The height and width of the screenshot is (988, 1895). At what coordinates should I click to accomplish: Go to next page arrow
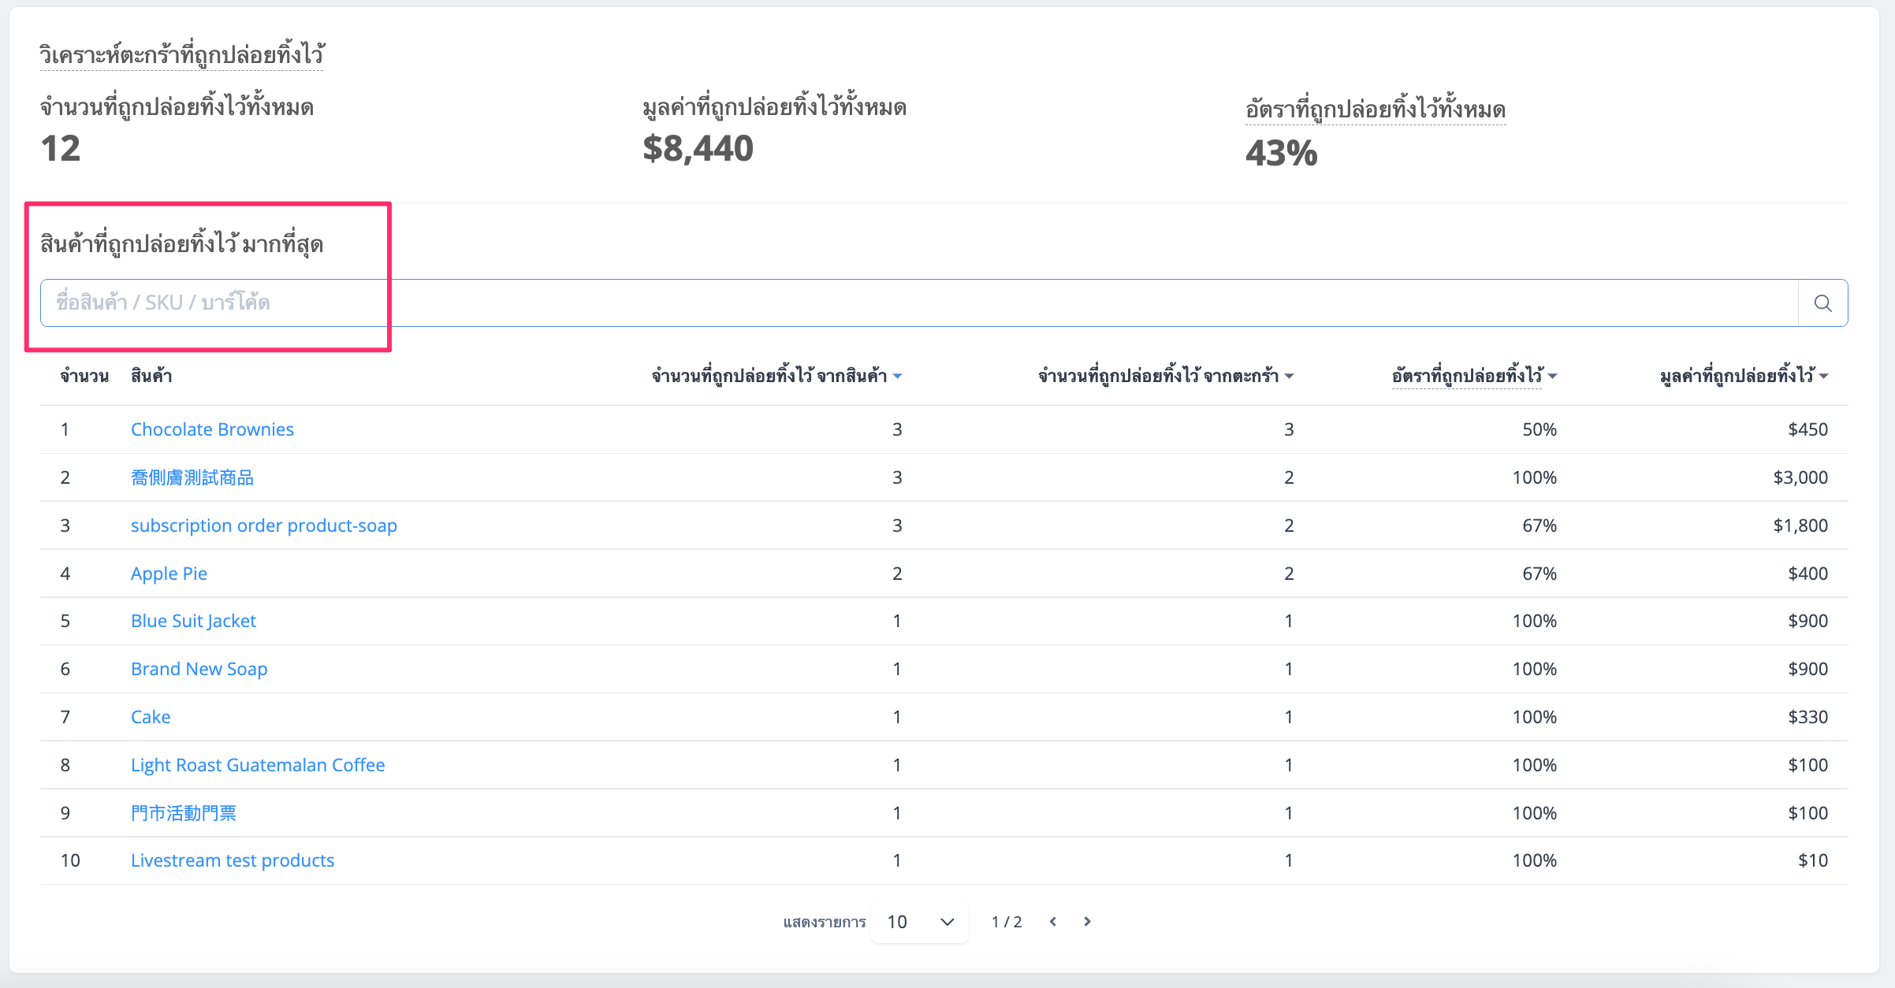[1088, 922]
